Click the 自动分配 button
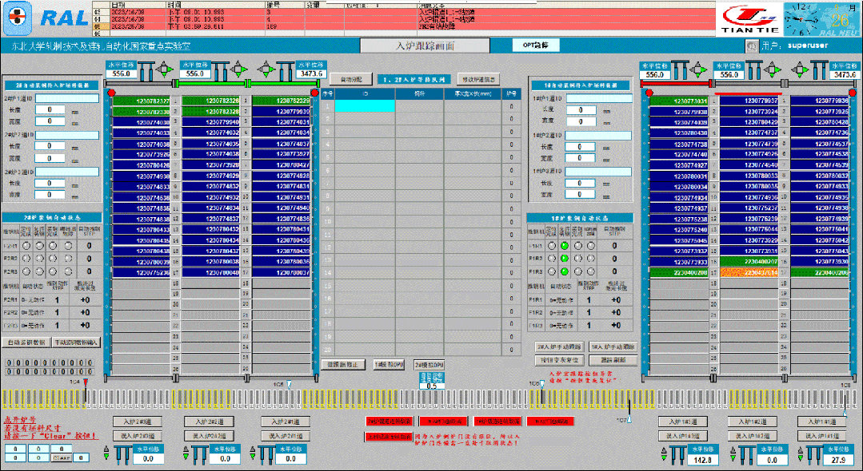The width and height of the screenshot is (863, 471). tap(351, 80)
